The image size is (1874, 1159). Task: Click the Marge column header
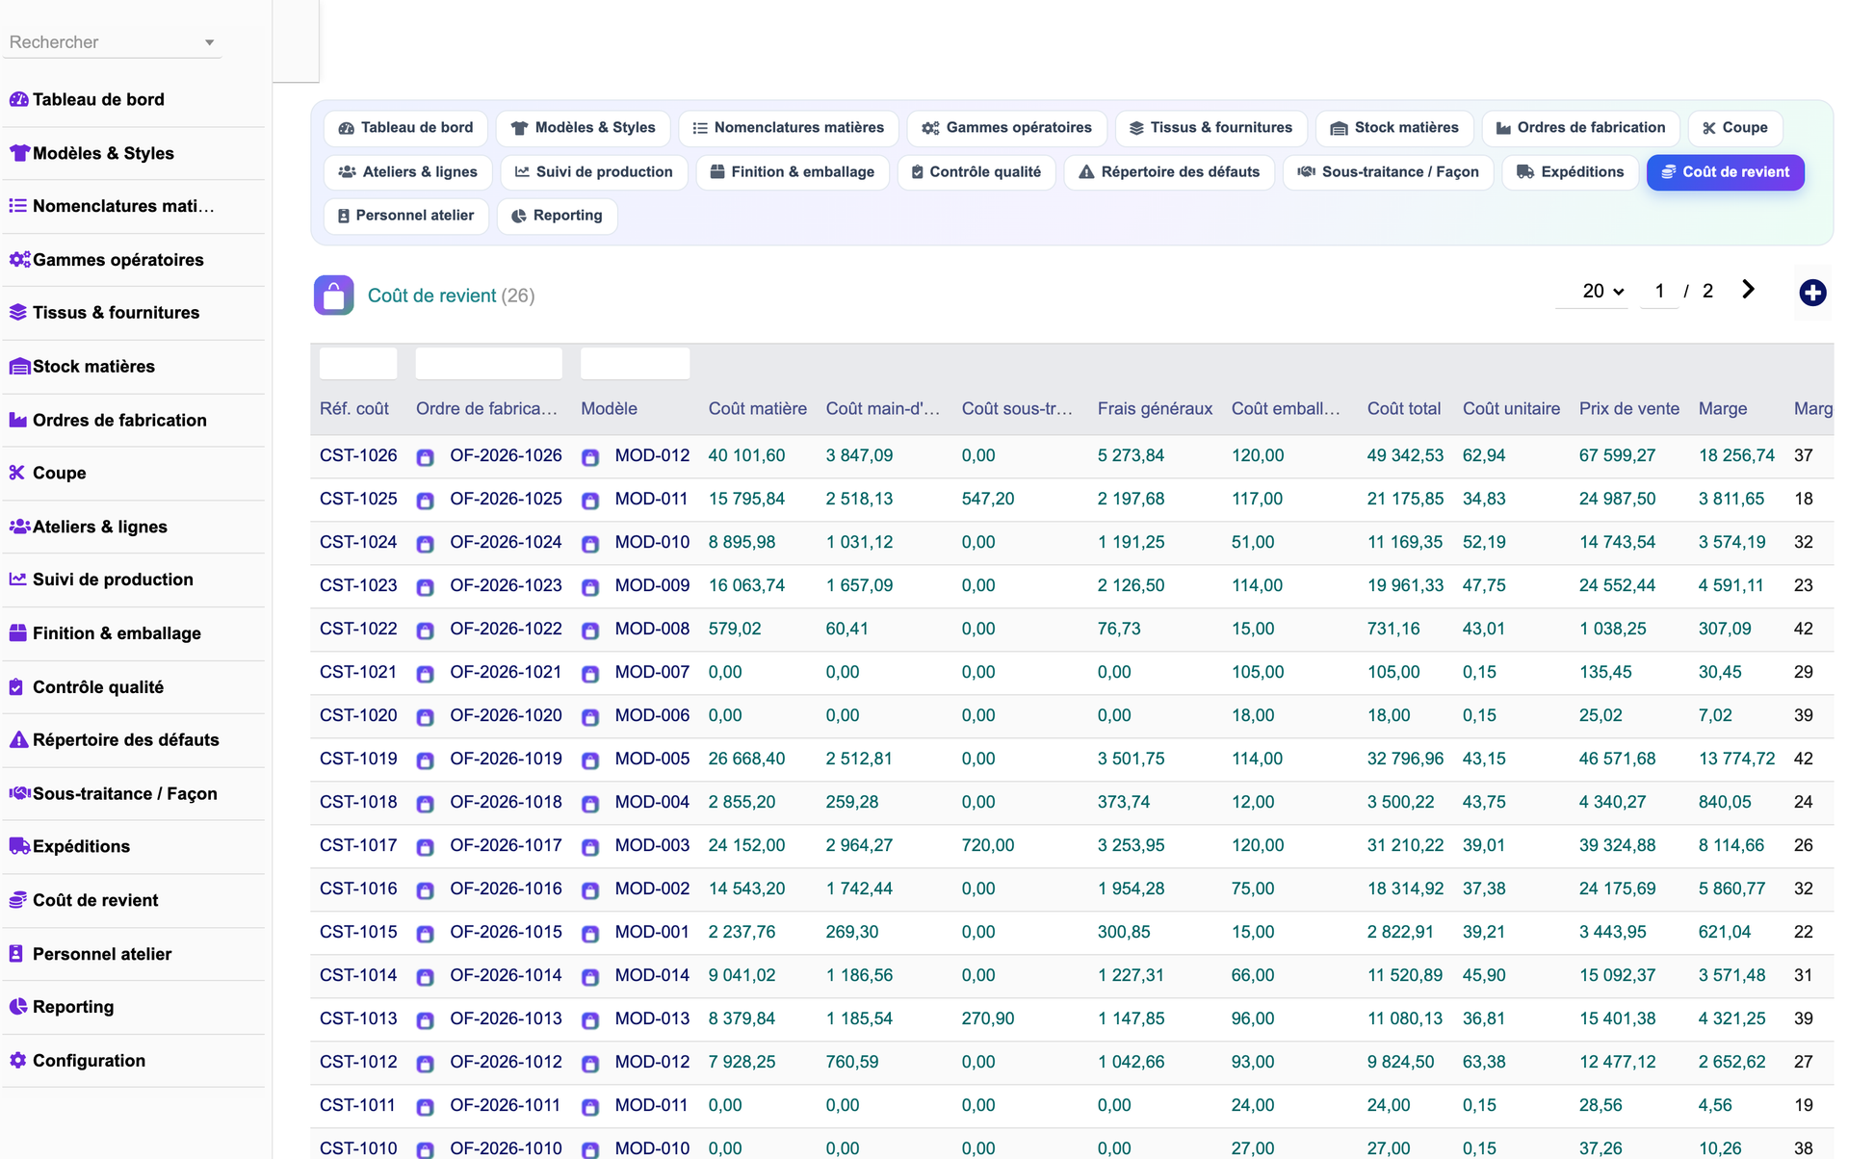[1723, 408]
